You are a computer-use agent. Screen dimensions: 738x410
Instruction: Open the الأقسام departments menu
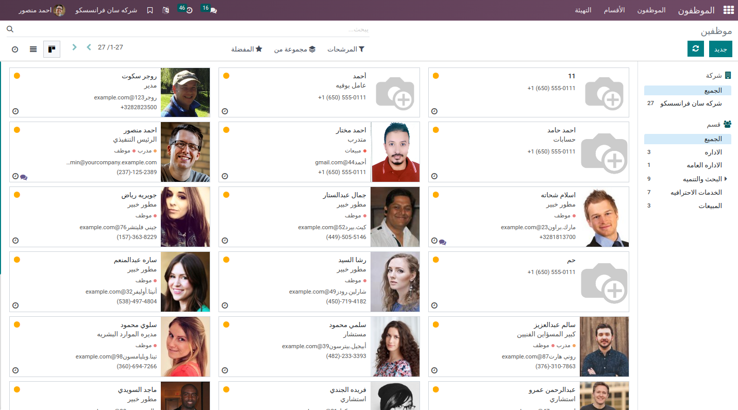614,10
